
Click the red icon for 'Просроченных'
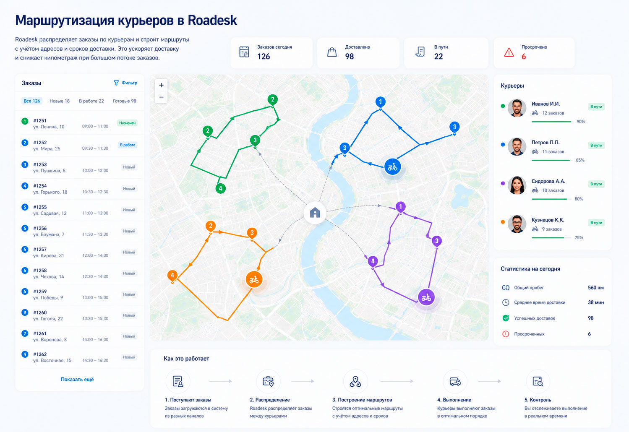506,334
